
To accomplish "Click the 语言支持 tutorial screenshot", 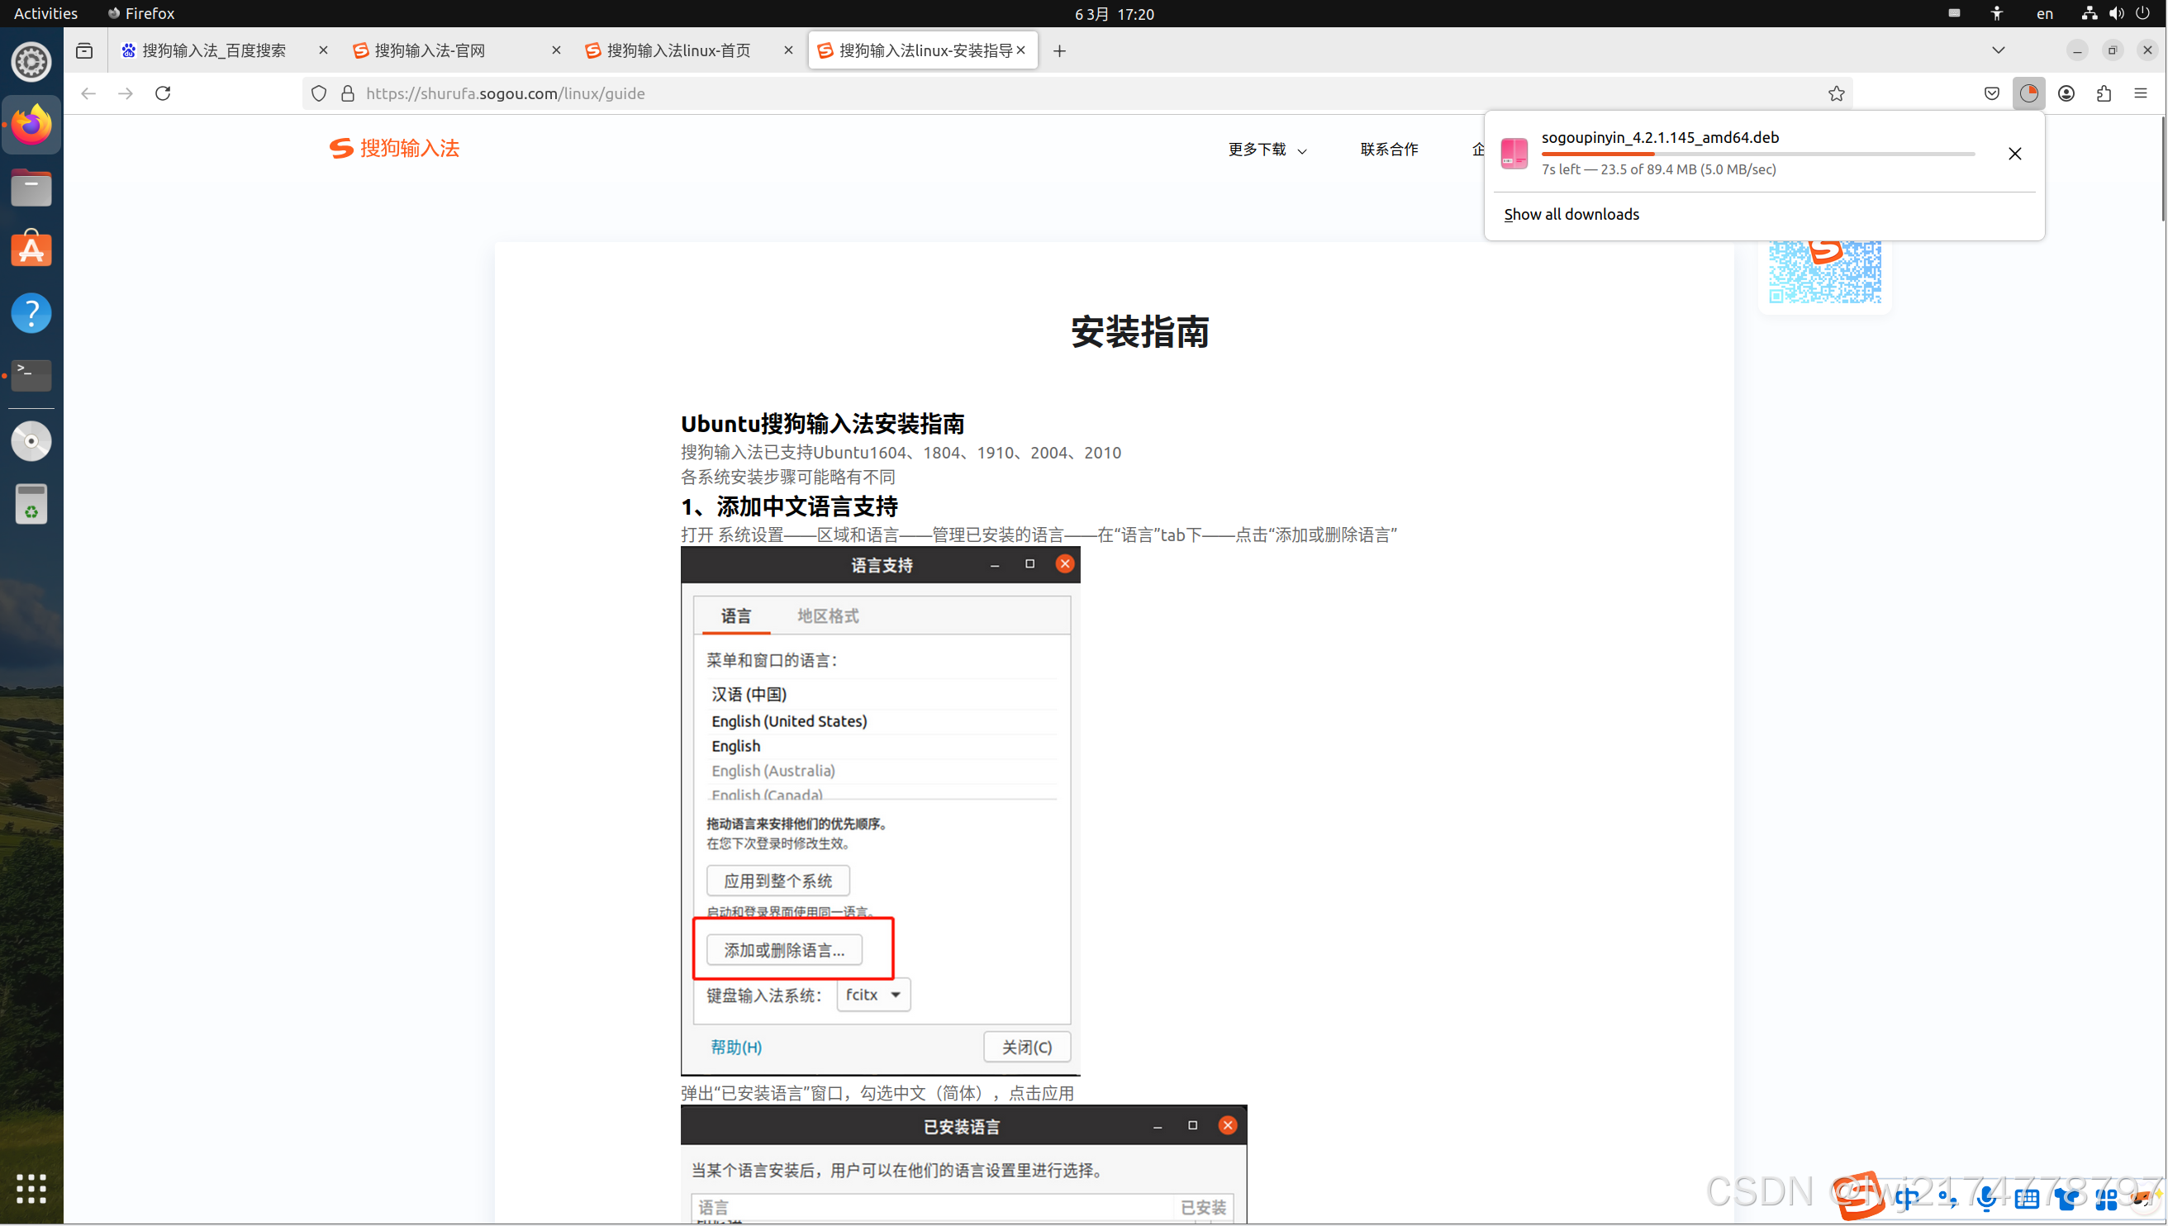I will pyautogui.click(x=880, y=811).
